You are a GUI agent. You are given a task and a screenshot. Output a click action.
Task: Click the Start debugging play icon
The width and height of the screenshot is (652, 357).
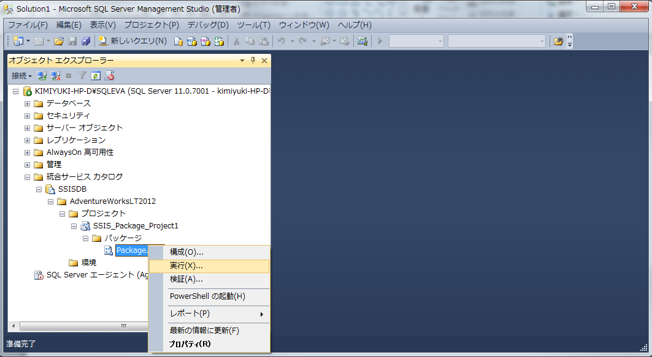[x=380, y=41]
